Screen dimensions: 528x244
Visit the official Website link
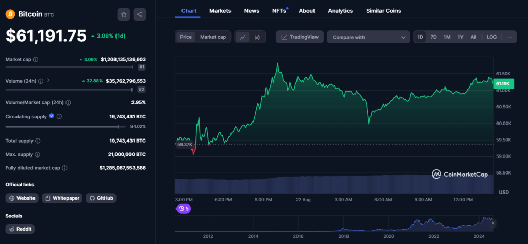click(22, 198)
